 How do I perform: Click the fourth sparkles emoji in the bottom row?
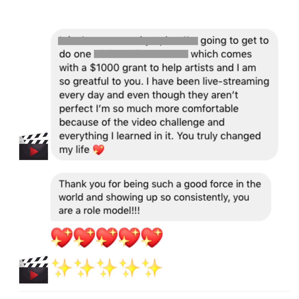[x=129, y=268]
